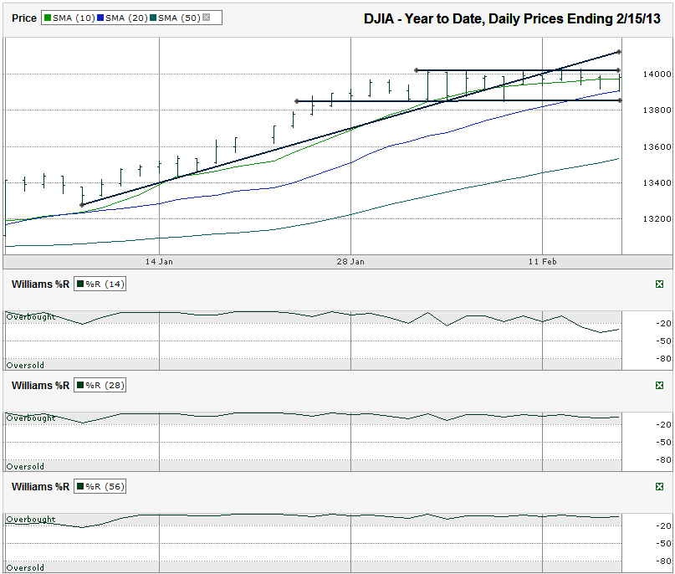Close the Williams %R (14) panel
The image size is (675, 574).
659,284
